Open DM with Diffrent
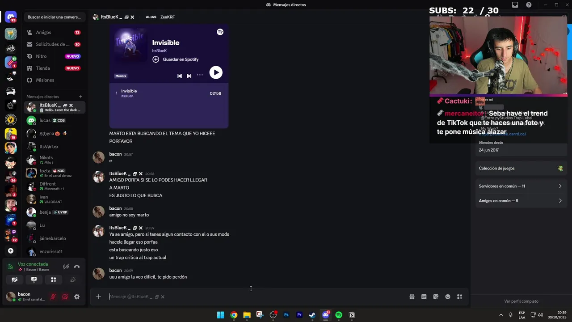 (x=55, y=186)
